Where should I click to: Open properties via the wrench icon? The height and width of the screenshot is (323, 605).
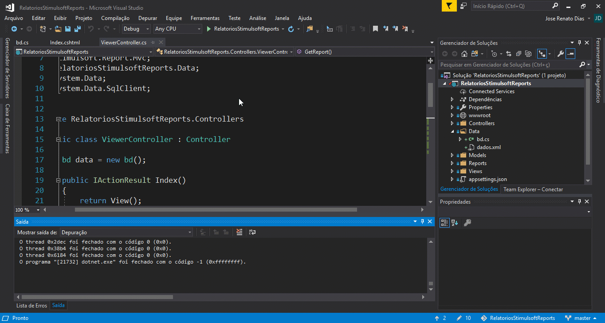click(560, 54)
